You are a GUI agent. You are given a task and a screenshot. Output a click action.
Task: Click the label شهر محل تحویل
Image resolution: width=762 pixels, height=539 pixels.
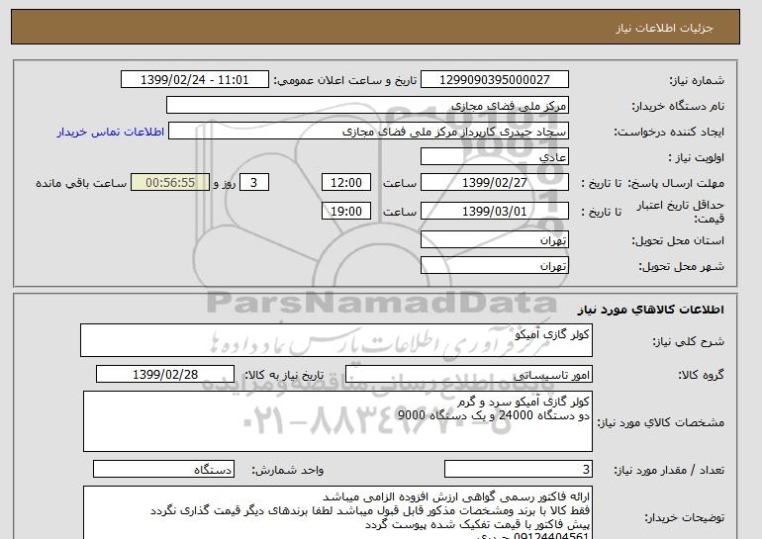coord(681,266)
